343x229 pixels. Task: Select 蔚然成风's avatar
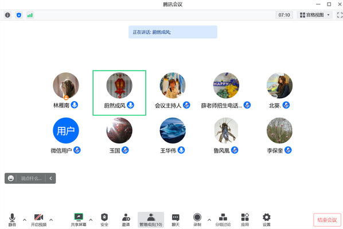119,86
